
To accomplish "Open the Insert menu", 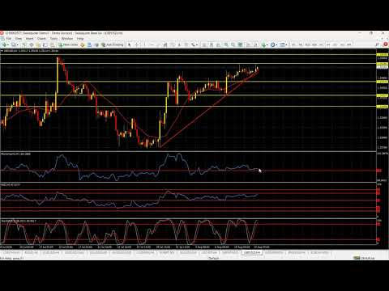I will tap(29, 39).
